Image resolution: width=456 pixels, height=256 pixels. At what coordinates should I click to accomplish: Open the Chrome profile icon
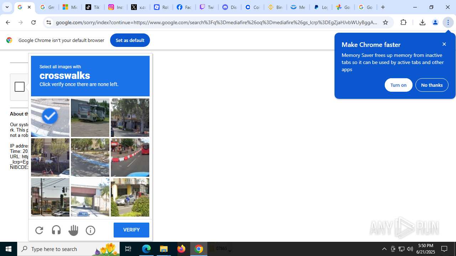(435, 22)
